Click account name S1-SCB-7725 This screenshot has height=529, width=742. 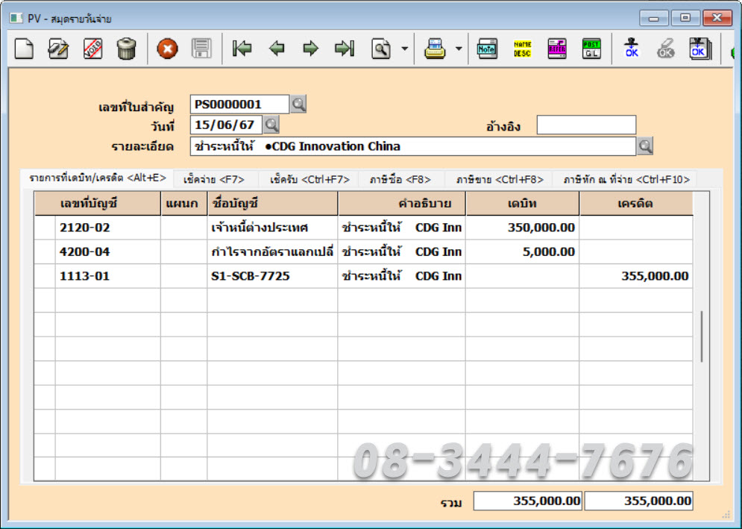click(273, 276)
